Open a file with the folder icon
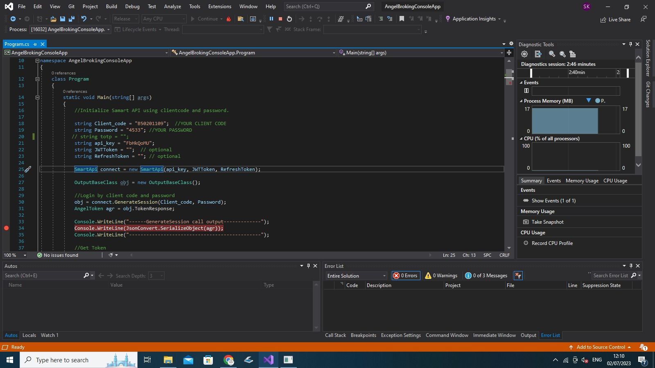This screenshot has width=655, height=368. tap(53, 19)
